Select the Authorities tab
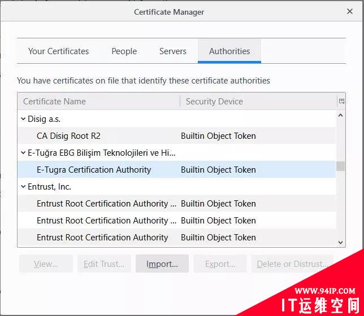This screenshot has height=316, width=364. tap(229, 51)
